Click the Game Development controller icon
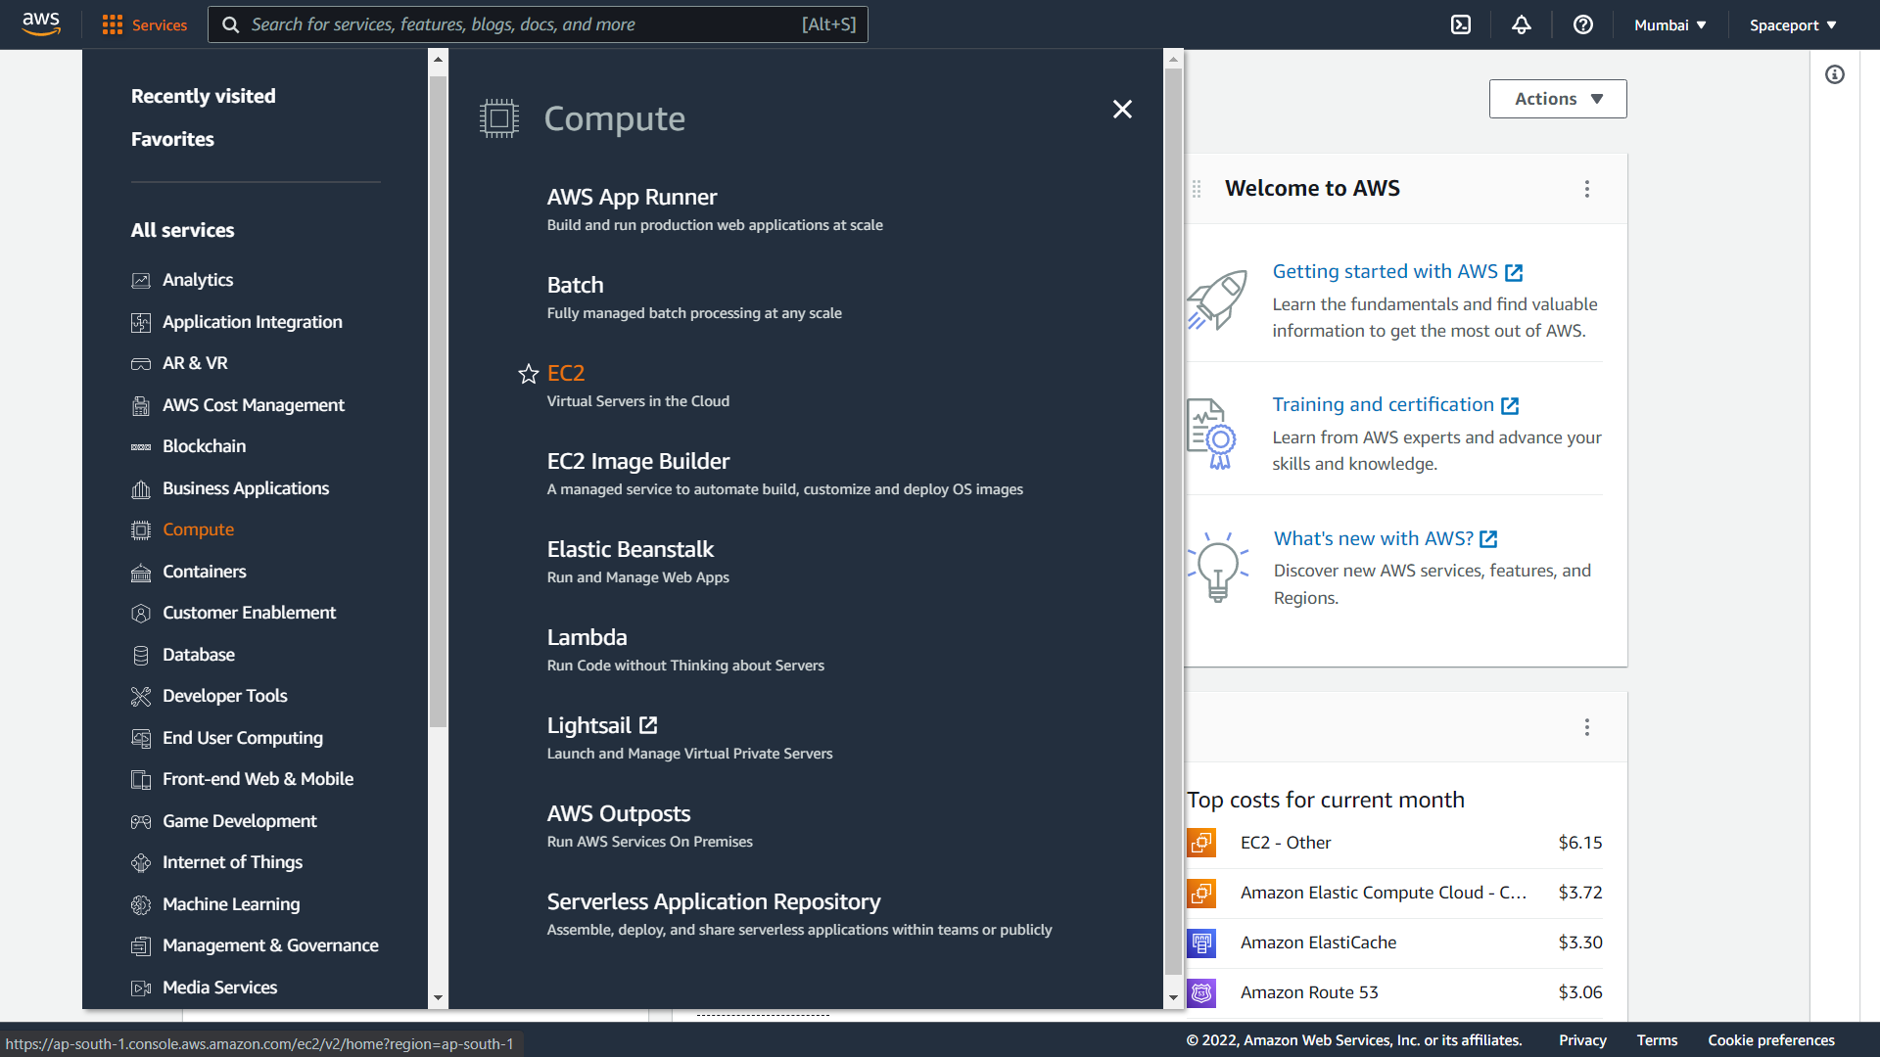Screen dimensions: 1880x1057 [x=141, y=822]
